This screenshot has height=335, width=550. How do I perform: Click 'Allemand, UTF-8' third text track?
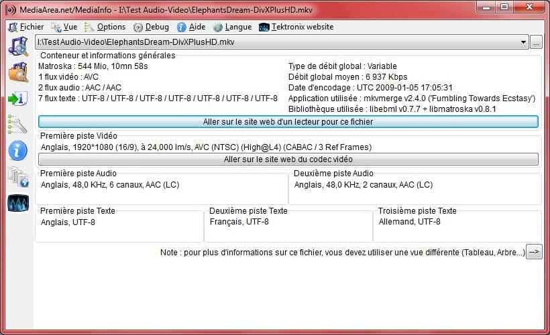[409, 222]
